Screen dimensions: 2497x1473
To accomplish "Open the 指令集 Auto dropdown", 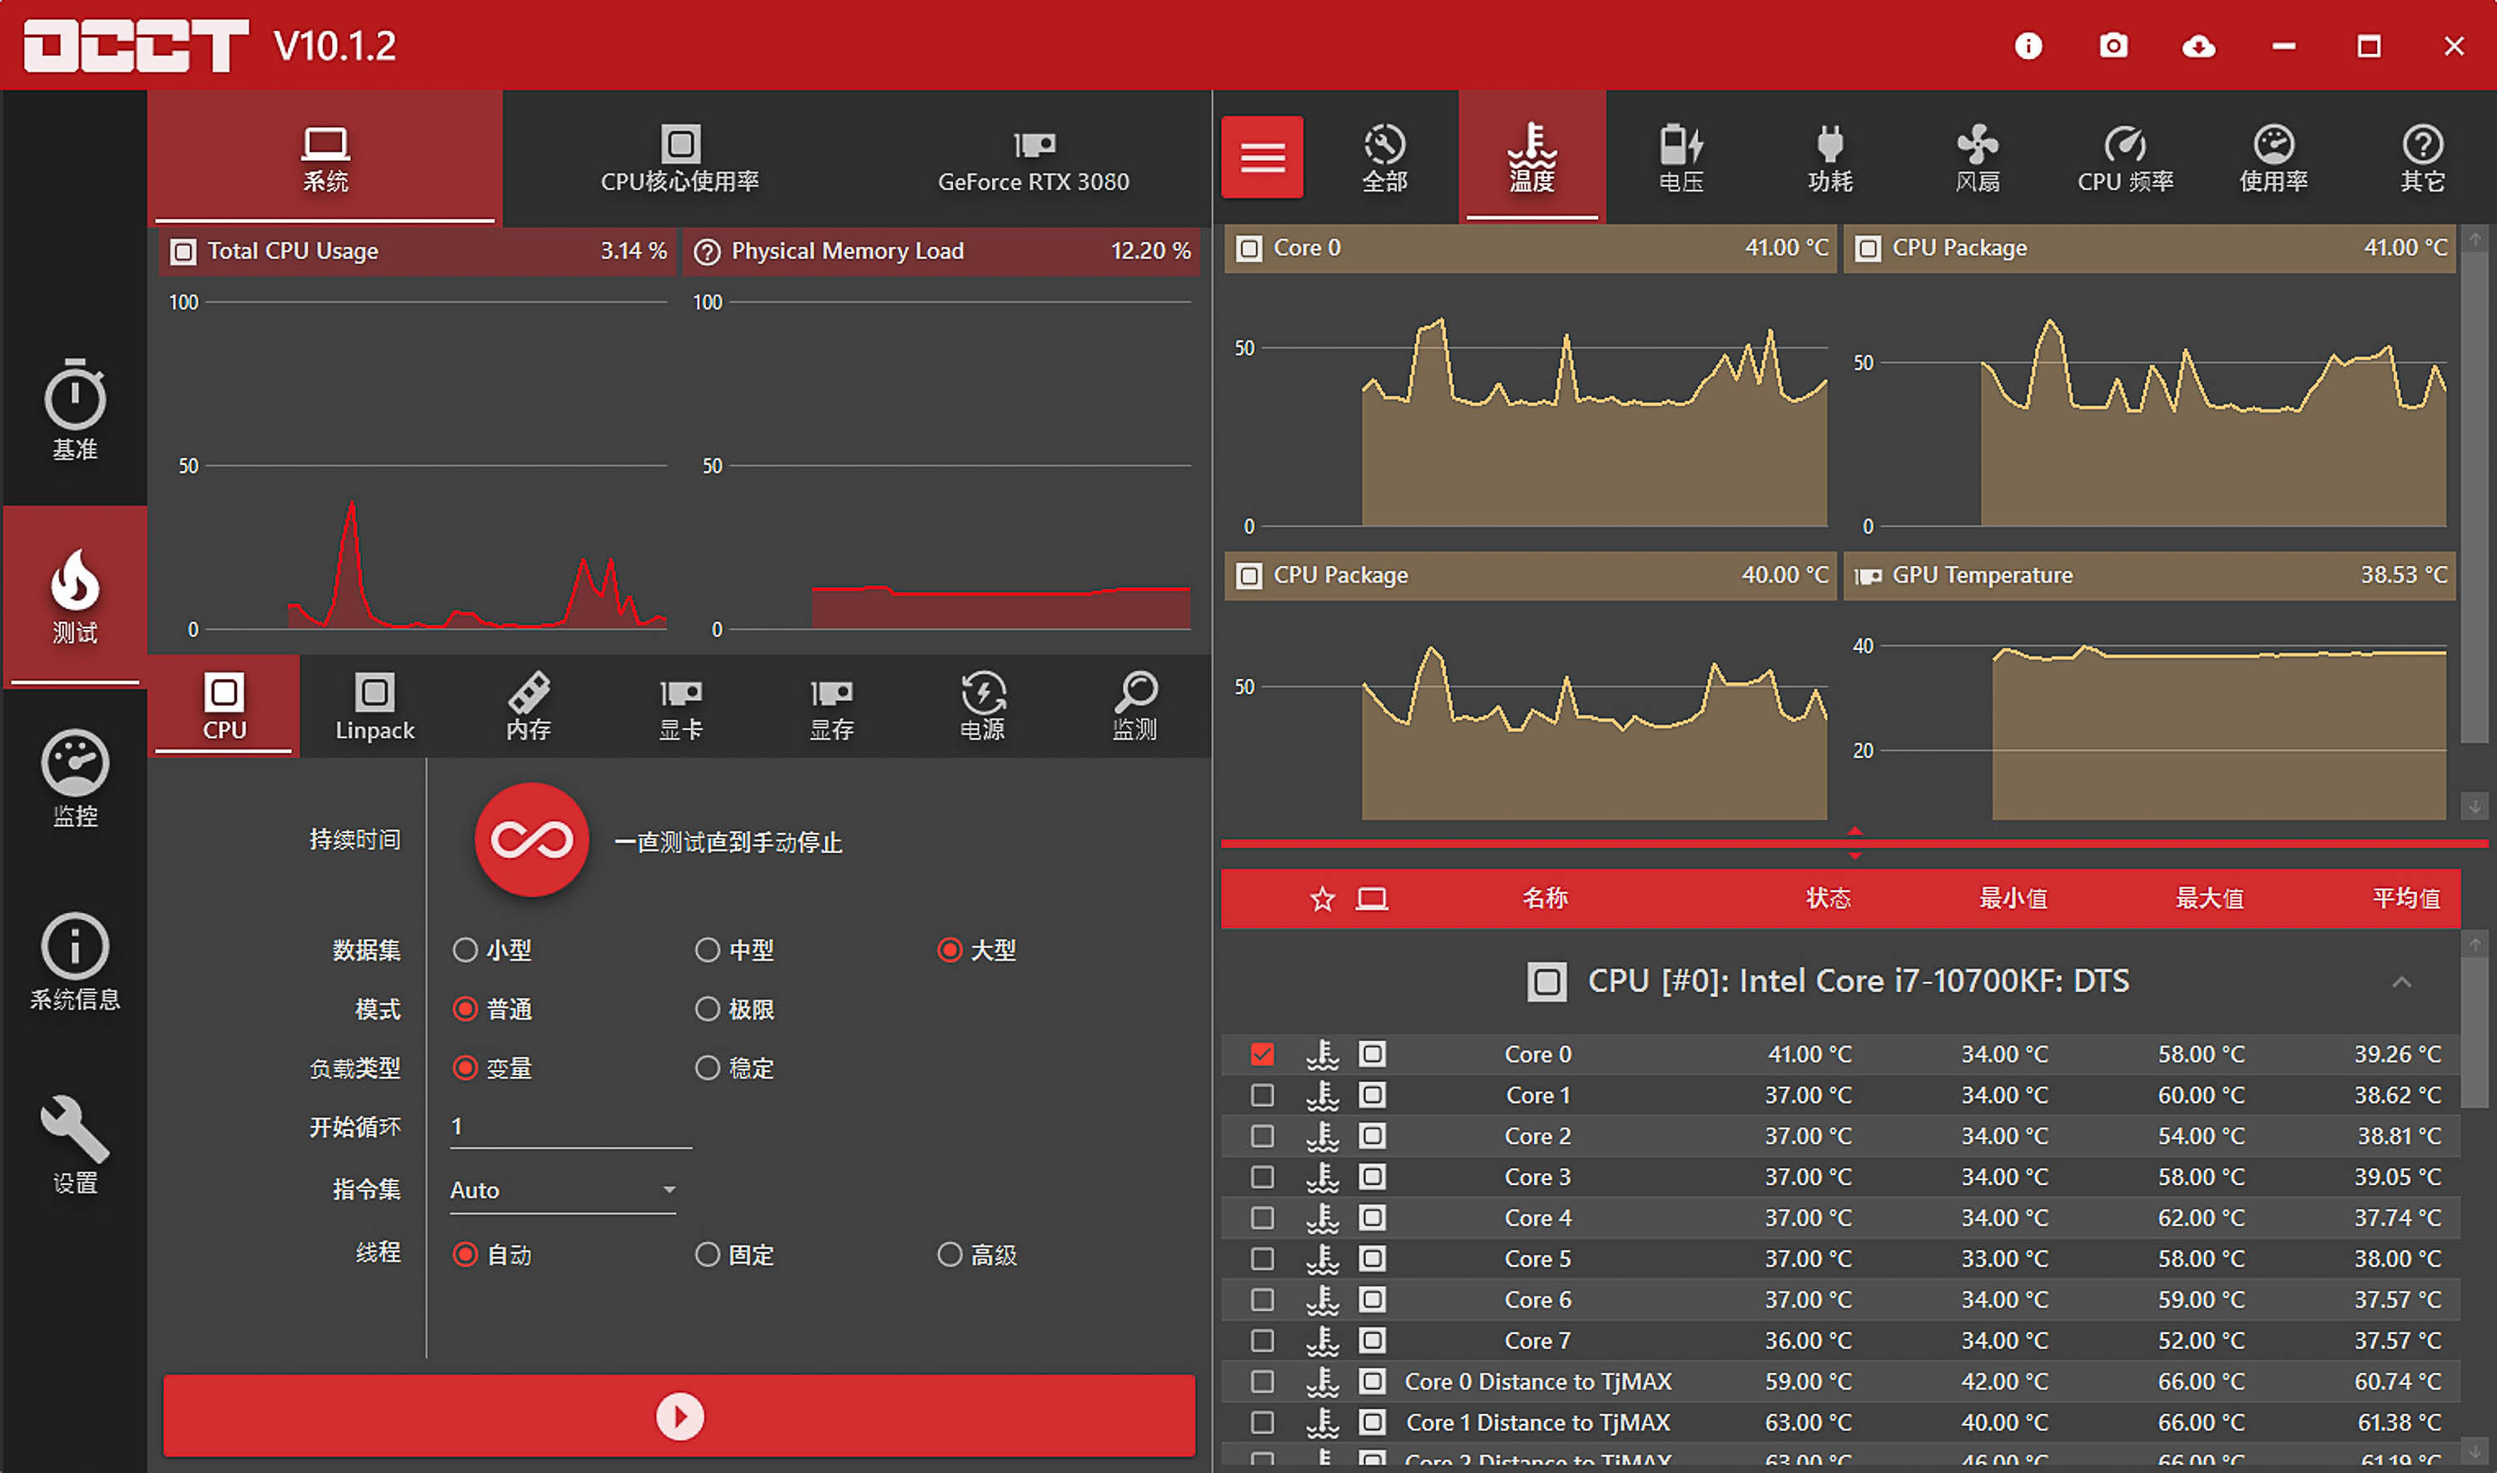I will (x=562, y=1190).
